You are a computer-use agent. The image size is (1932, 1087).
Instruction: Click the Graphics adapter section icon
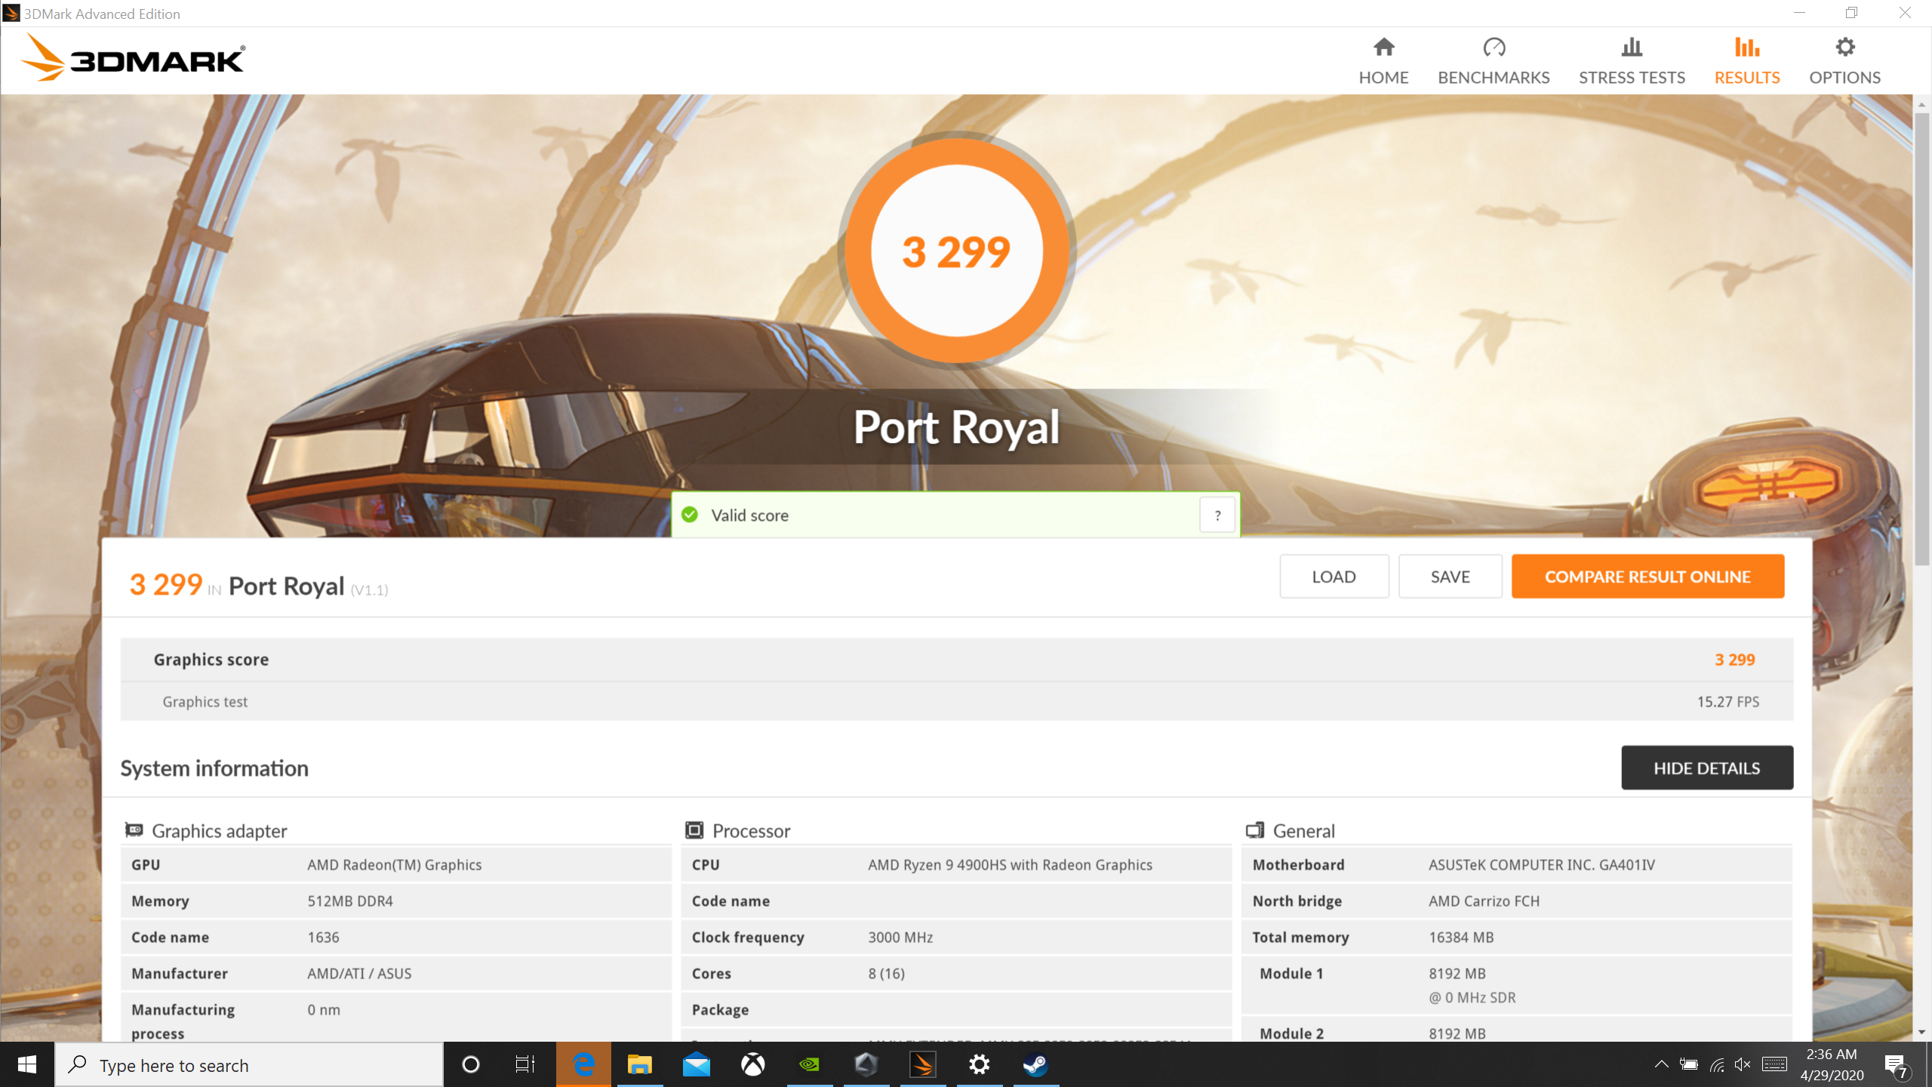134,830
